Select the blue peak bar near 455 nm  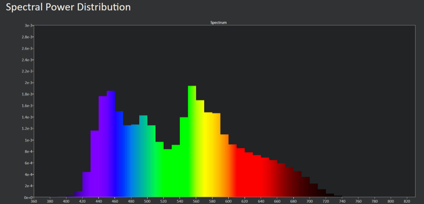(111, 144)
